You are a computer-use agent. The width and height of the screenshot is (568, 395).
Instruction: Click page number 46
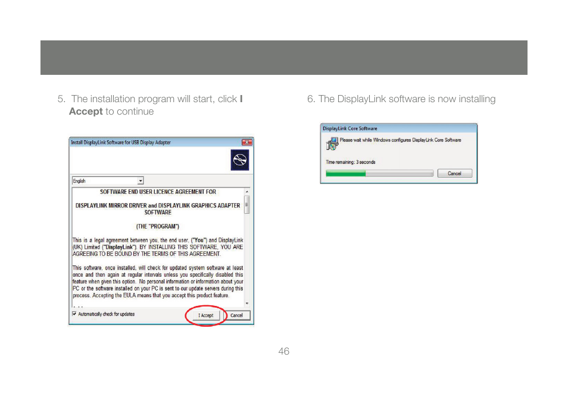283,351
